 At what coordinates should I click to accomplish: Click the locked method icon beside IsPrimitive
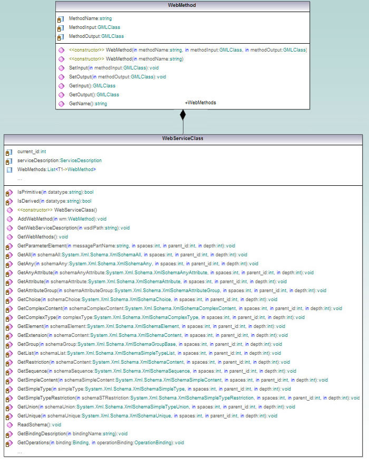[x=9, y=193]
